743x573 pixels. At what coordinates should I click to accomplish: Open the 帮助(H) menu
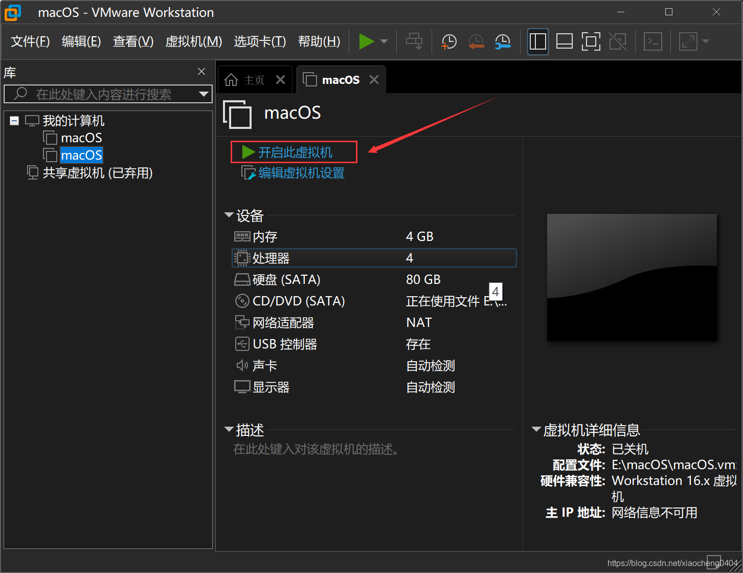pyautogui.click(x=319, y=41)
